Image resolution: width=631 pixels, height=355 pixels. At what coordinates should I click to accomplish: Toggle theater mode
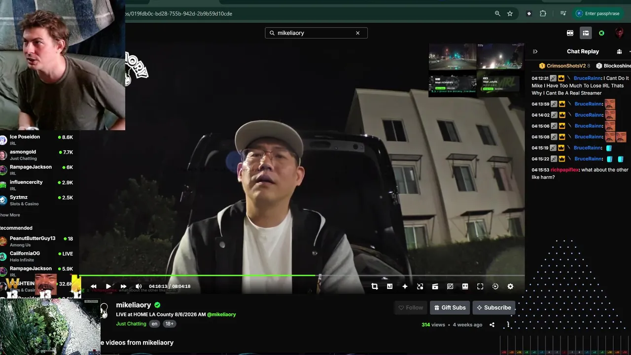[465, 286]
